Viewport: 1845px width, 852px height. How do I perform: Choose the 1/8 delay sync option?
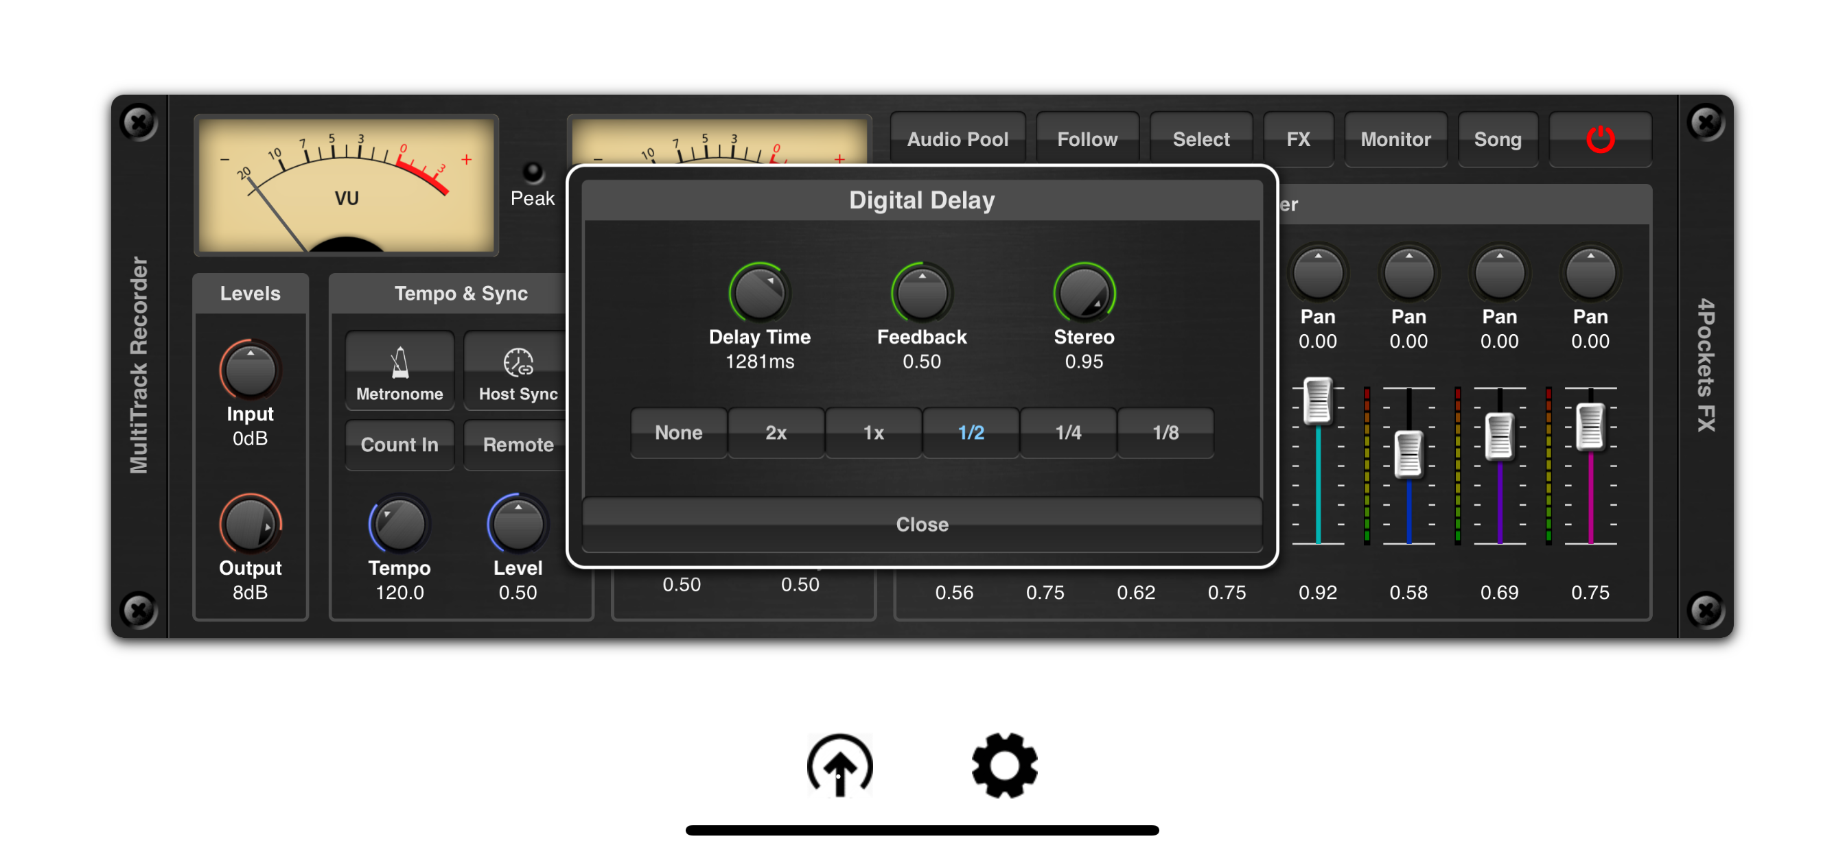[x=1165, y=432]
